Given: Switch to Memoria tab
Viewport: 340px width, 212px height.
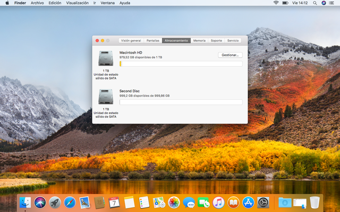Looking at the screenshot, I should pyautogui.click(x=199, y=40).
